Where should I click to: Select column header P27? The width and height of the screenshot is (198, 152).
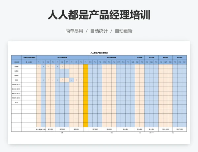click(166, 62)
